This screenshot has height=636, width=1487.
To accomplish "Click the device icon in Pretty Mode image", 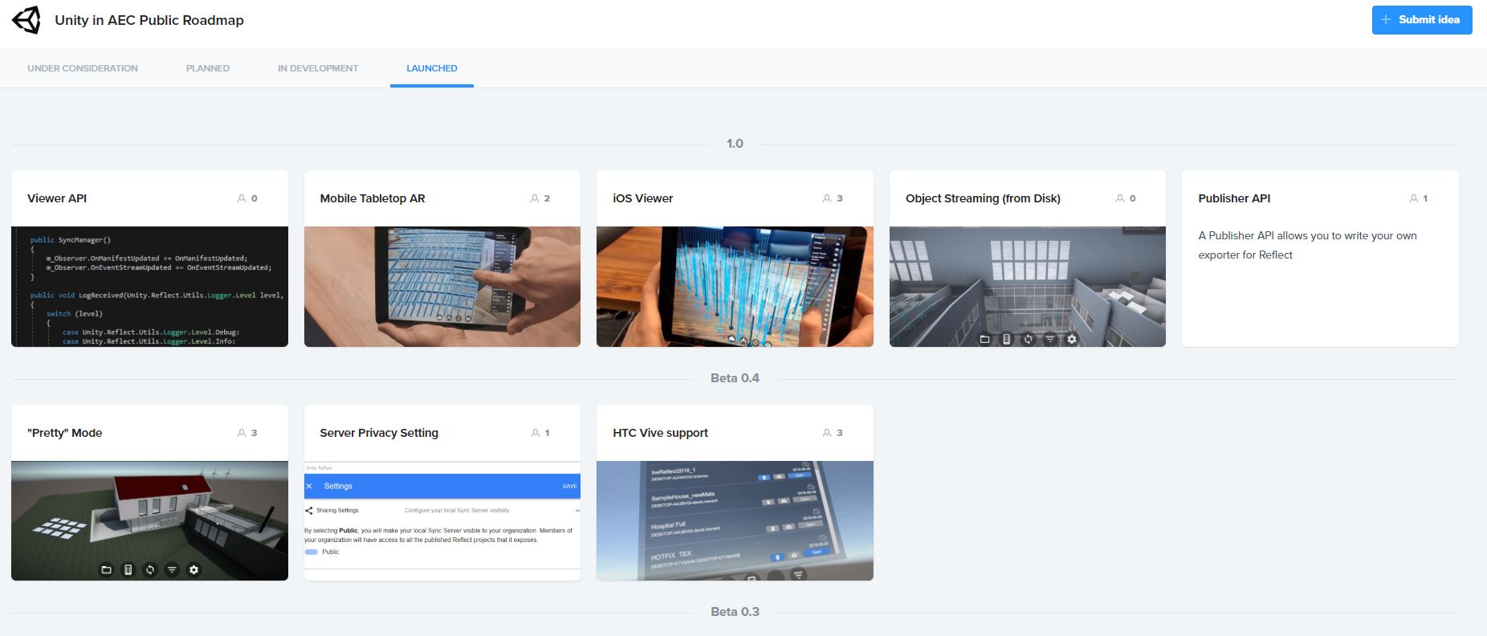I will (128, 569).
